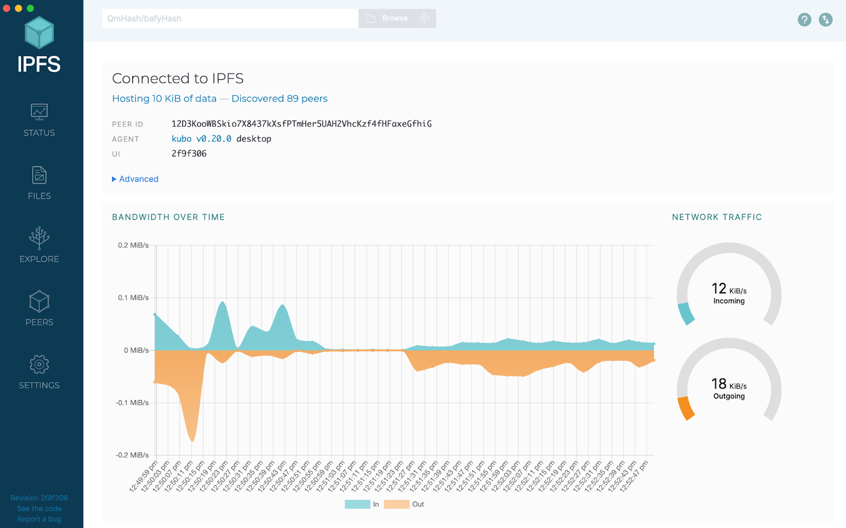Select the STATUS menu label
Image resolution: width=846 pixels, height=528 pixels.
[x=39, y=133]
